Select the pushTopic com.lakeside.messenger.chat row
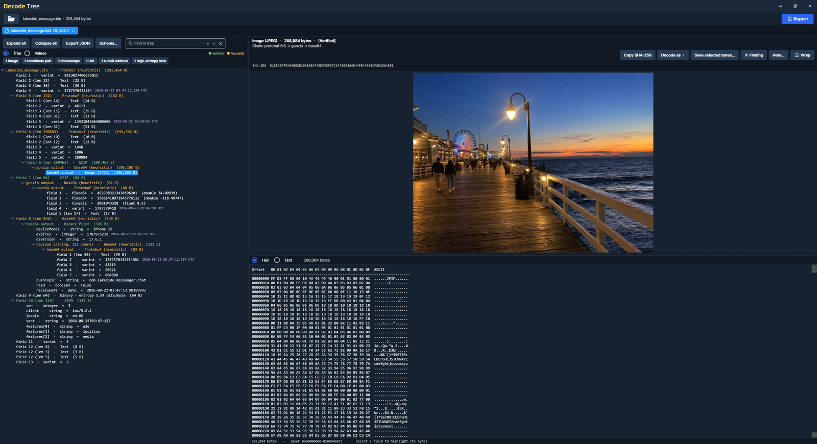Viewport: 817px width, 444px height. click(91, 280)
